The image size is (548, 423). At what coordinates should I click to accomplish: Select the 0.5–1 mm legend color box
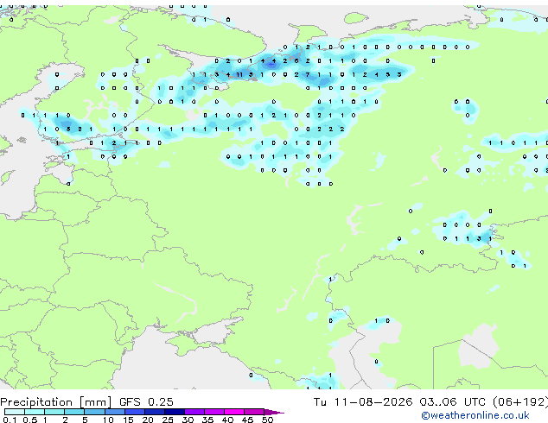click(35, 412)
